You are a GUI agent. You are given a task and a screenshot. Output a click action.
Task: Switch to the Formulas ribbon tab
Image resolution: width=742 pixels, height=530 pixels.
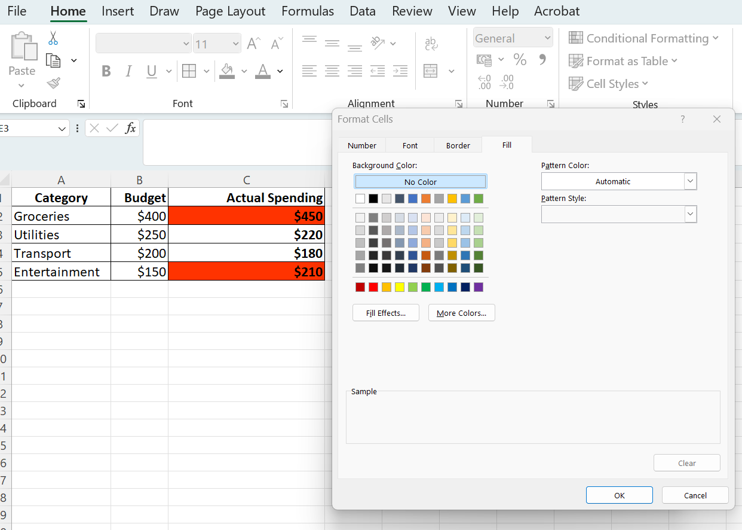click(308, 11)
